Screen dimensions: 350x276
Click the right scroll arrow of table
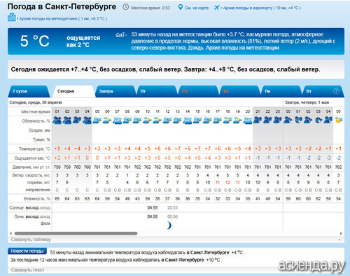click(x=341, y=233)
